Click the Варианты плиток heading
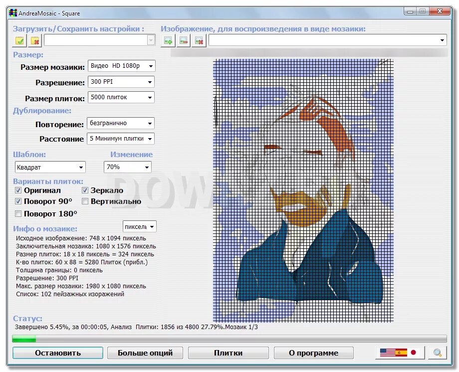Screen dimensions: 459x372 click(48, 182)
